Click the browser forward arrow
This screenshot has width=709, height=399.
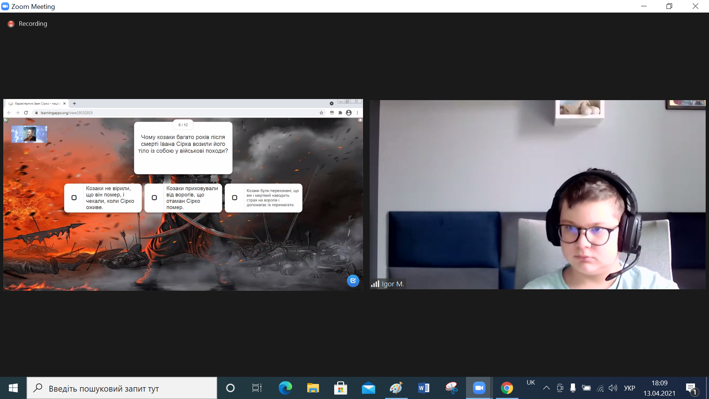[x=17, y=113]
